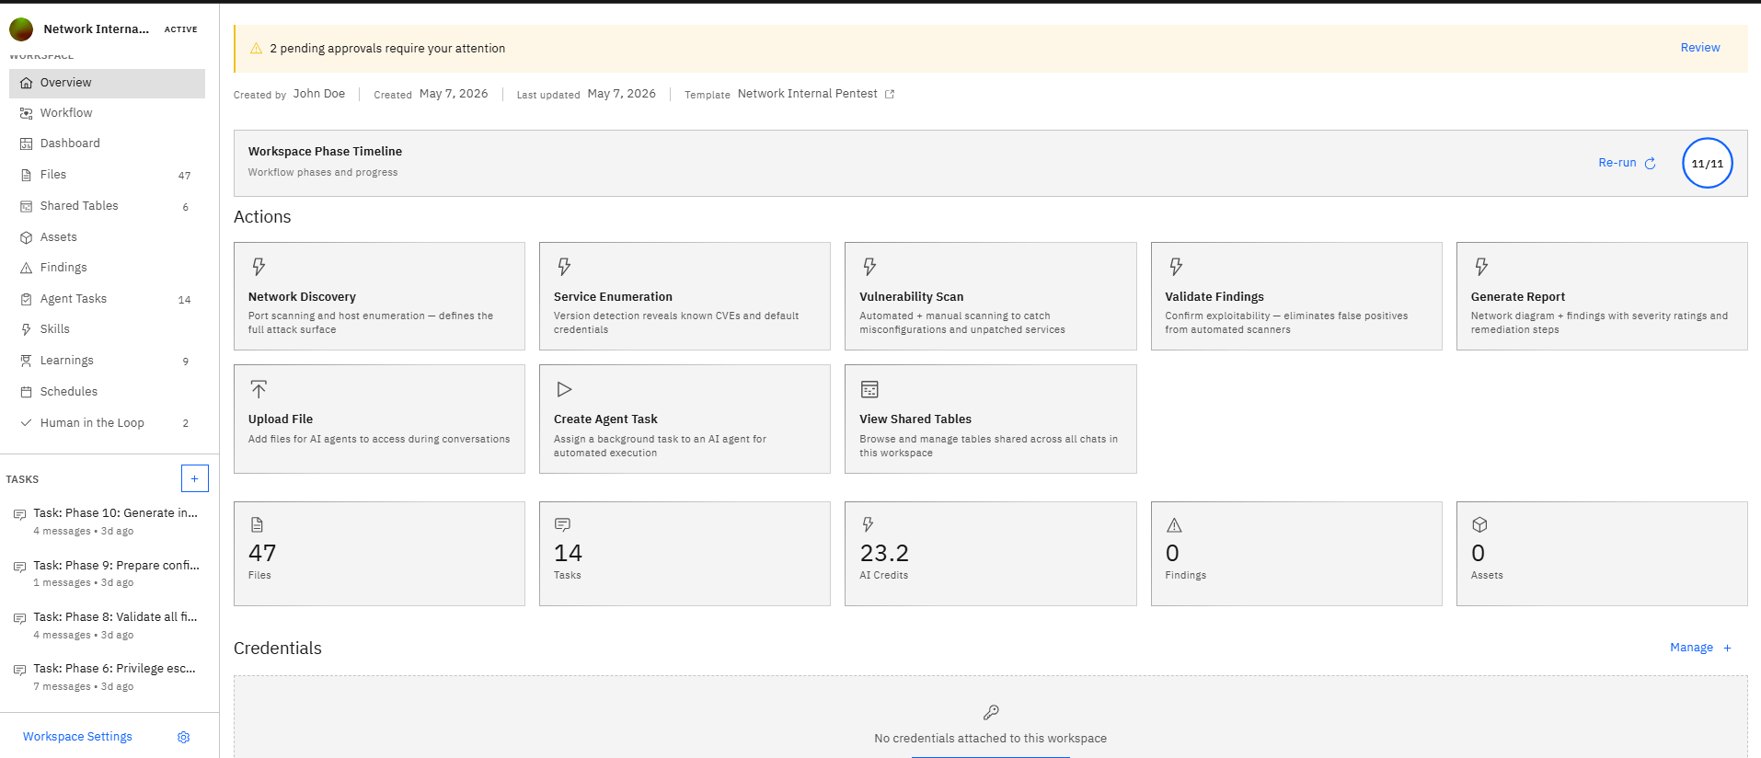
Task: Add a new task with plus button
Action: click(194, 478)
